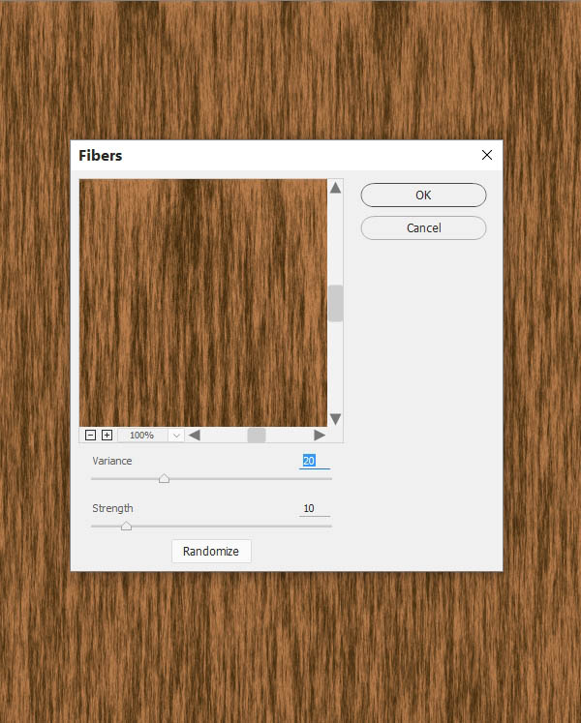Screen dimensions: 581x723
Task: Focus the Strength value field
Action: coord(315,508)
